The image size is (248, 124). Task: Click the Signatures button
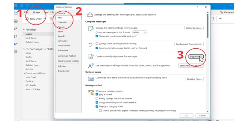(x=196, y=57)
